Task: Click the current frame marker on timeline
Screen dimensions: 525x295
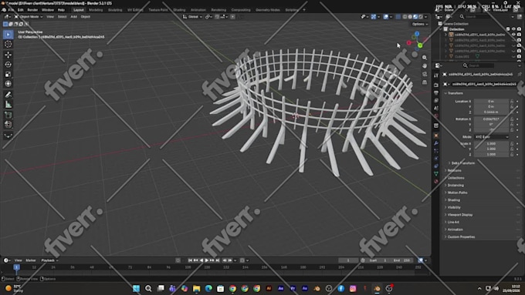Action: pos(16,267)
